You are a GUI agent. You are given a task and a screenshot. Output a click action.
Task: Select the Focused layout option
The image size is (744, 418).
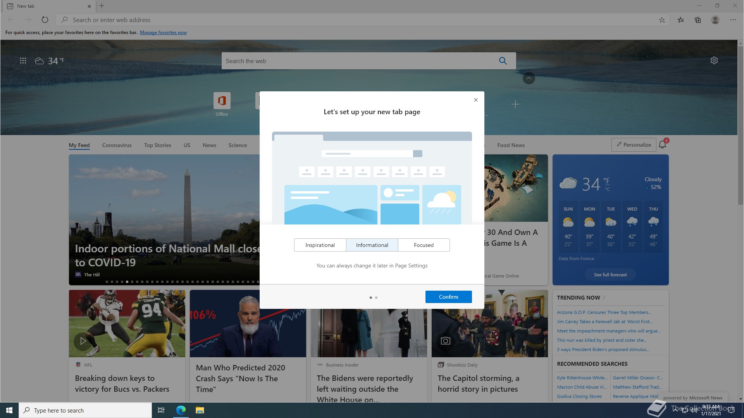click(x=424, y=245)
